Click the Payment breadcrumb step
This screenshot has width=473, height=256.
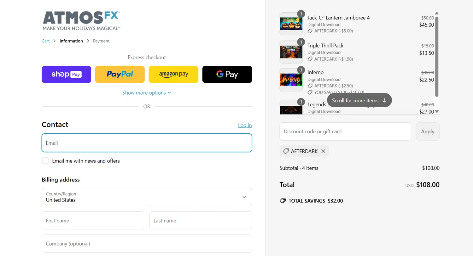pos(101,41)
